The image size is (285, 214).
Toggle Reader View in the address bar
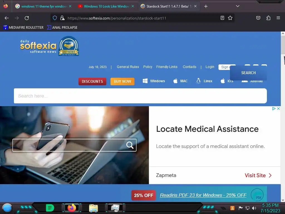pyautogui.click(x=222, y=18)
